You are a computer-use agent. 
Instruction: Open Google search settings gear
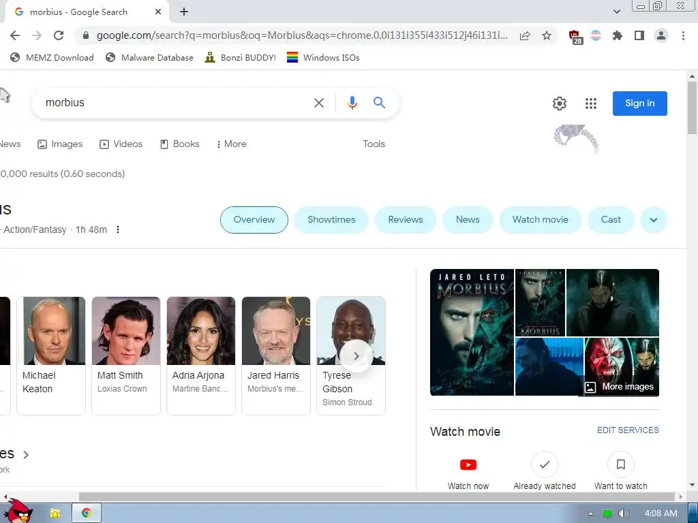coord(560,104)
